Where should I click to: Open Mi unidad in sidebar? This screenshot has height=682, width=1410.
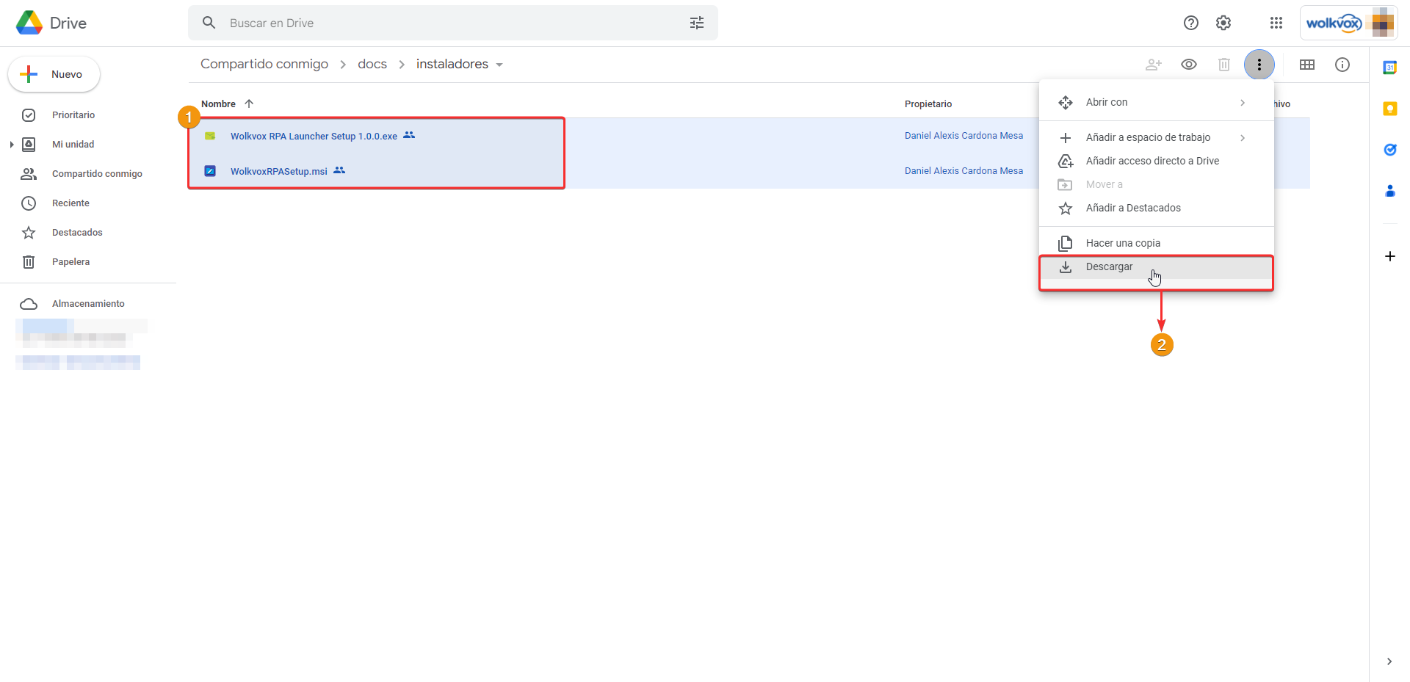[73, 145]
